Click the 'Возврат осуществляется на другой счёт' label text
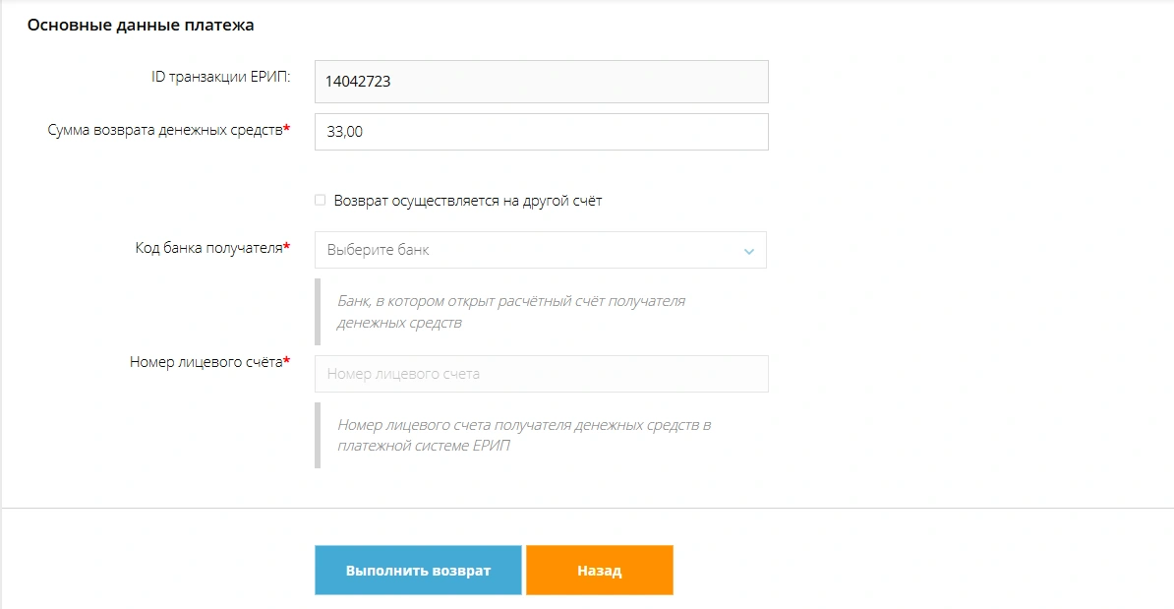The height and width of the screenshot is (609, 1174). [x=467, y=201]
